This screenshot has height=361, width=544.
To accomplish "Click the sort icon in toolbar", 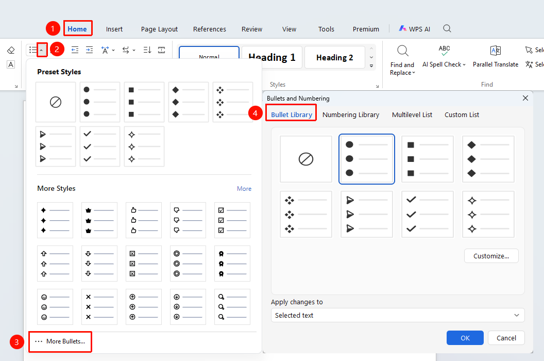I will coord(147,50).
